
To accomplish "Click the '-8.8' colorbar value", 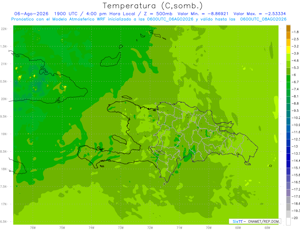I will pos(295,103).
